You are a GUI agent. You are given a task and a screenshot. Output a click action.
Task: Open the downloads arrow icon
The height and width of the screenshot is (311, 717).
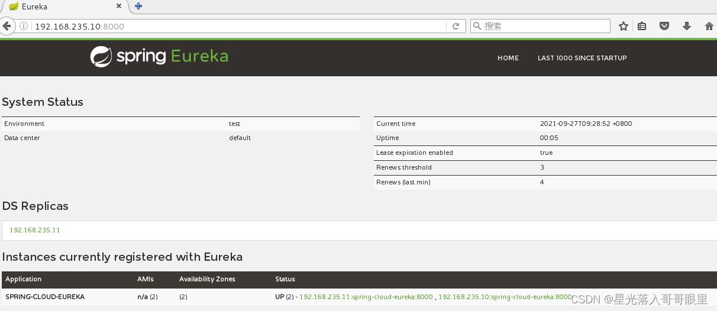(687, 26)
